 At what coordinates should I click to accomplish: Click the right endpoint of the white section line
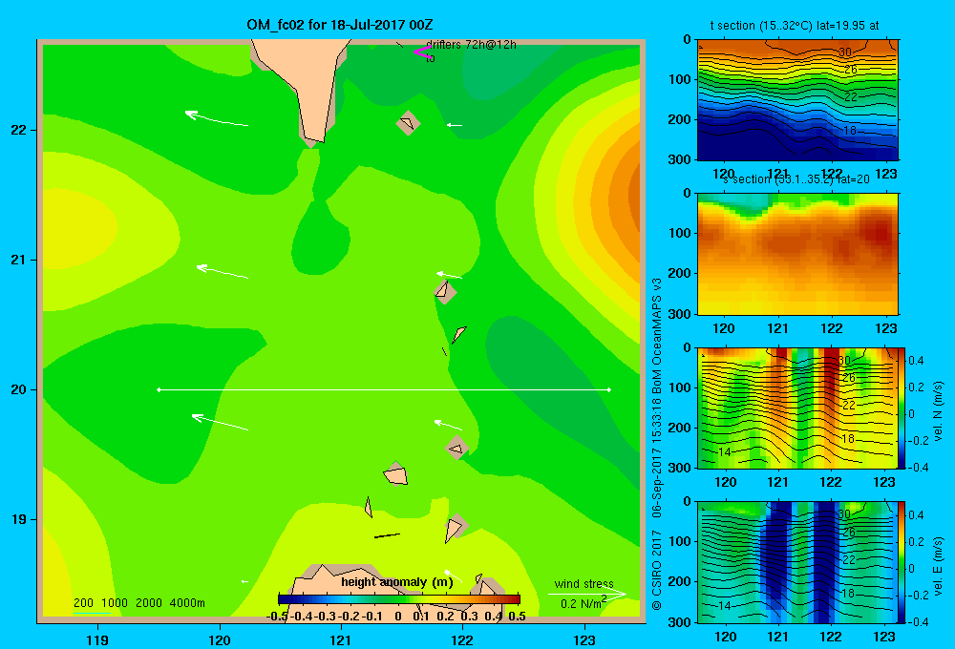tap(609, 389)
